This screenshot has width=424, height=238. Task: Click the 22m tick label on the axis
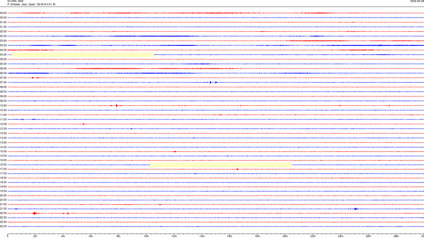click(313, 236)
